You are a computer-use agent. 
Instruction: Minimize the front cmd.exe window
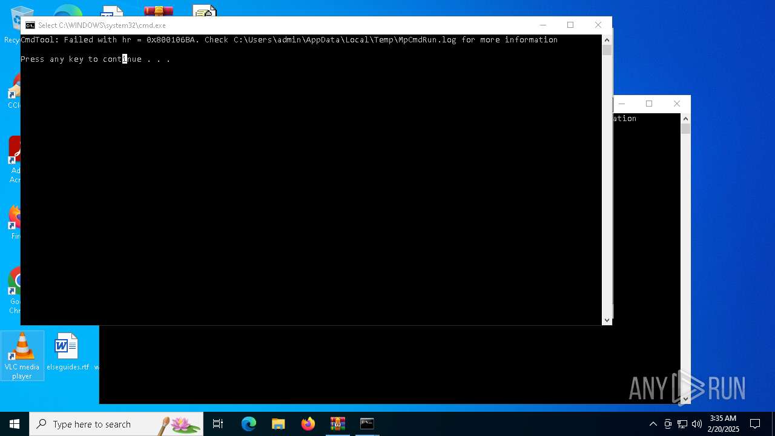pos(543,25)
